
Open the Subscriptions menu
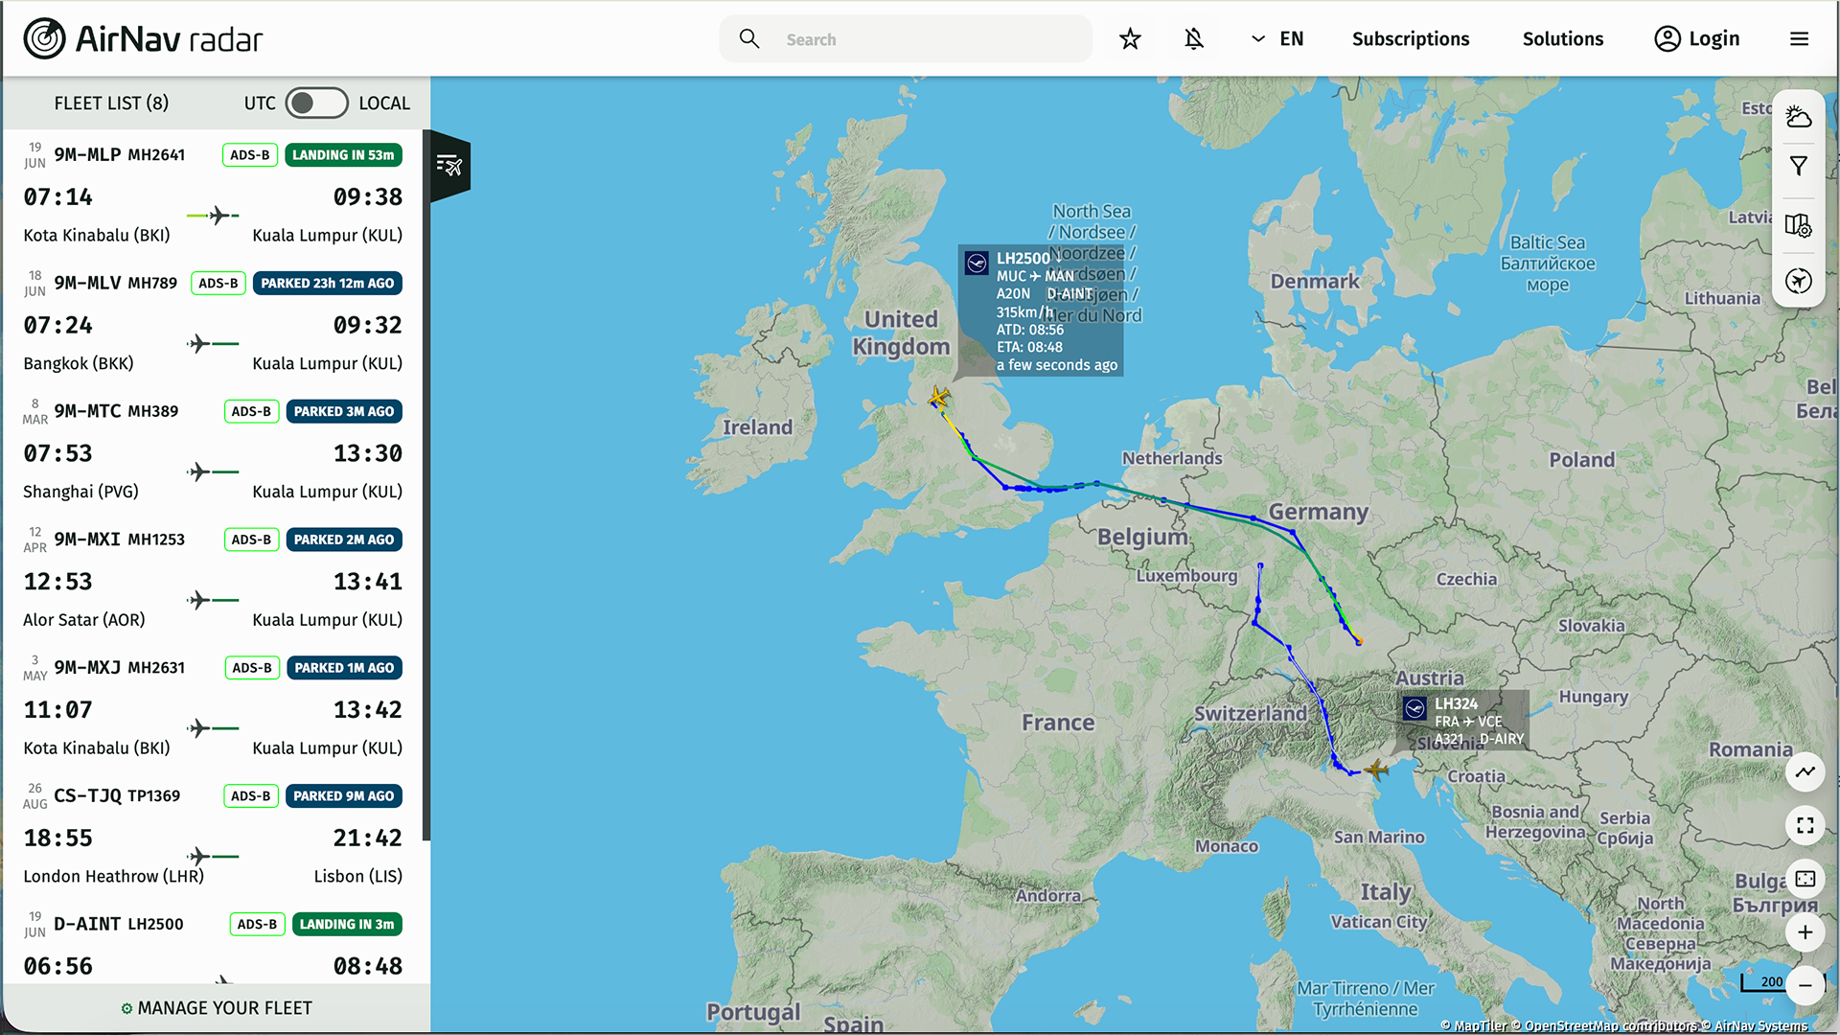[1411, 39]
